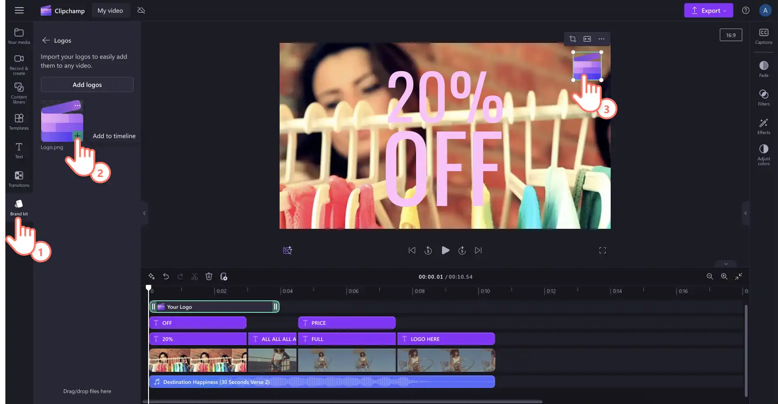Select the PRICE text clip
Screen dimensions: 778x404
[347, 323]
